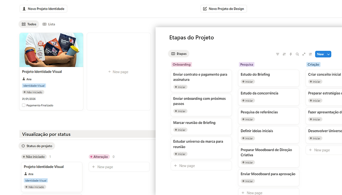Open Estudo do Briefing card
Image resolution: width=342 pixels, height=195 pixels.
(268, 78)
